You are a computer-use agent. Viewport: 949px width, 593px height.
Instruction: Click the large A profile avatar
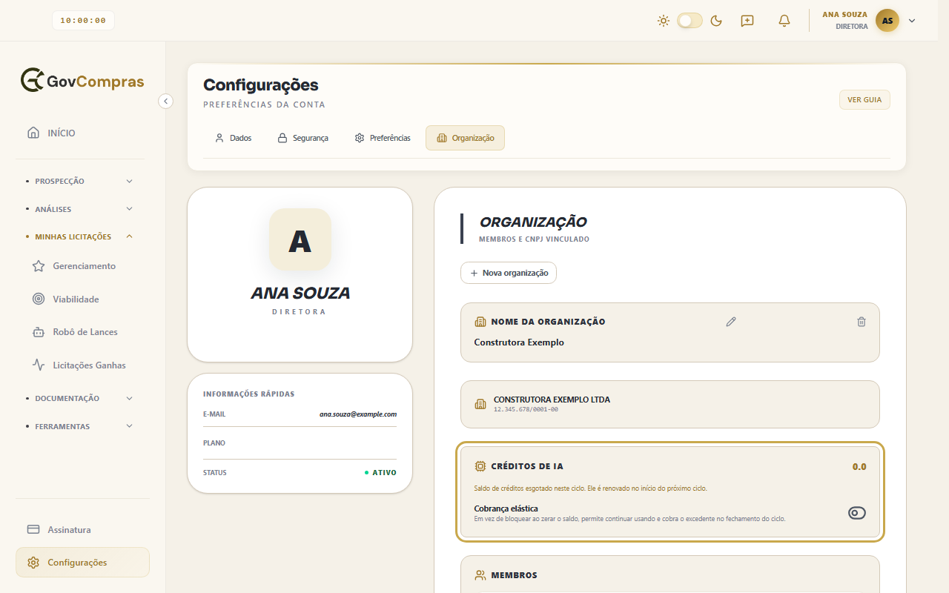click(x=300, y=239)
